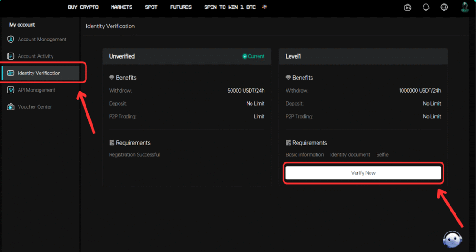Click the My account sidebar heading
The height and width of the screenshot is (252, 476).
(22, 25)
